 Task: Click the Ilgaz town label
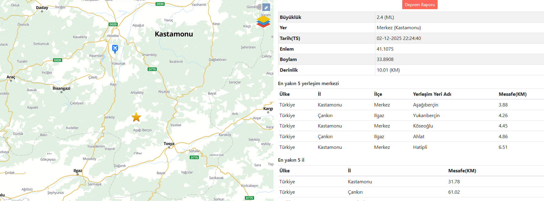point(78,170)
